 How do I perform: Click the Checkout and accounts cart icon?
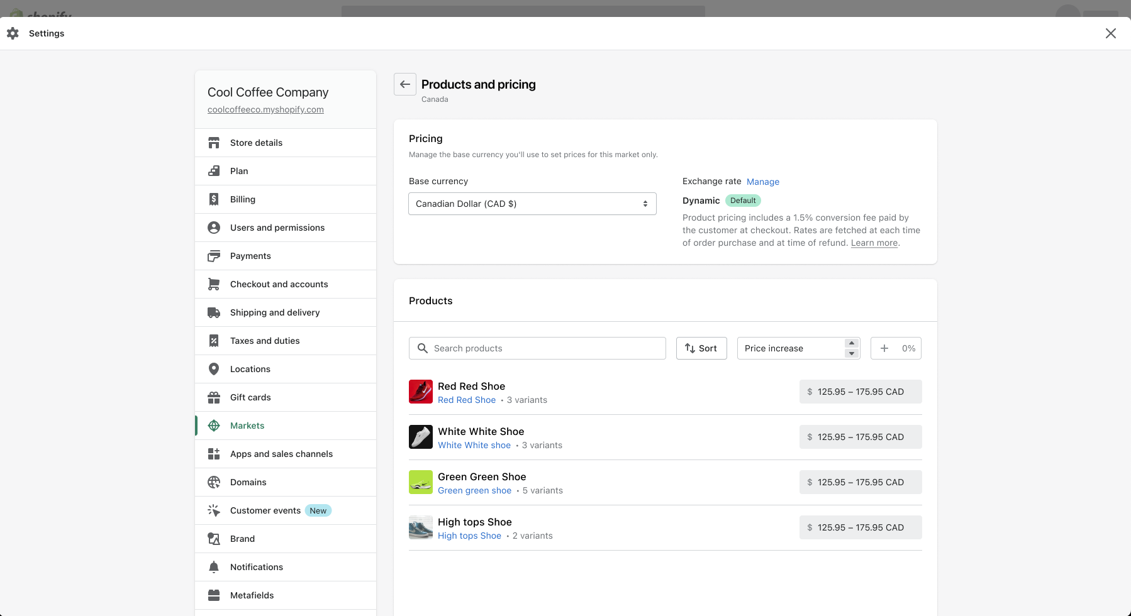click(x=214, y=284)
